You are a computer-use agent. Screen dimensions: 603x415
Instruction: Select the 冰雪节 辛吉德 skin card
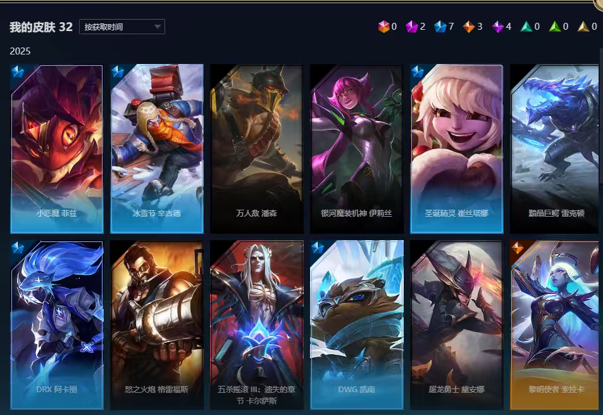click(156, 149)
